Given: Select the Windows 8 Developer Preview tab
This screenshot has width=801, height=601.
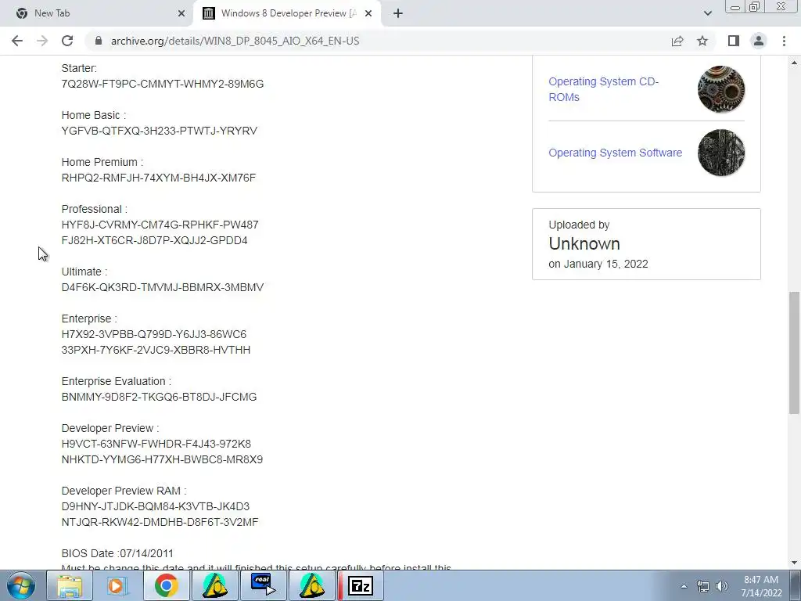Looking at the screenshot, I should pos(287,13).
